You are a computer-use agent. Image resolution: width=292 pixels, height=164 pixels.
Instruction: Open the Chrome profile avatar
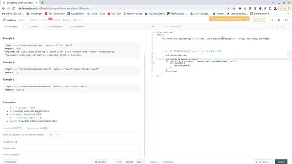(275, 8)
